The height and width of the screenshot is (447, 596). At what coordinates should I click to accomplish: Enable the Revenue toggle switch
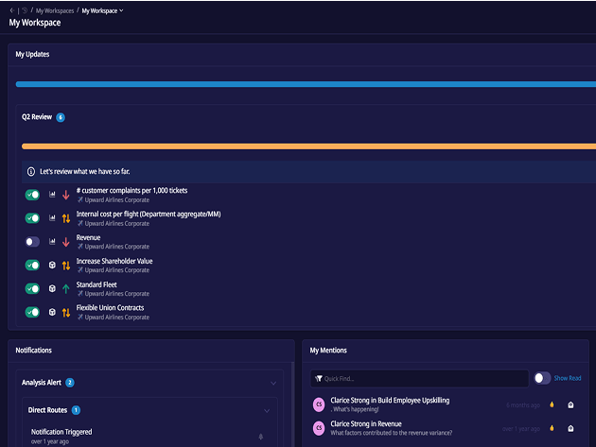coord(32,242)
